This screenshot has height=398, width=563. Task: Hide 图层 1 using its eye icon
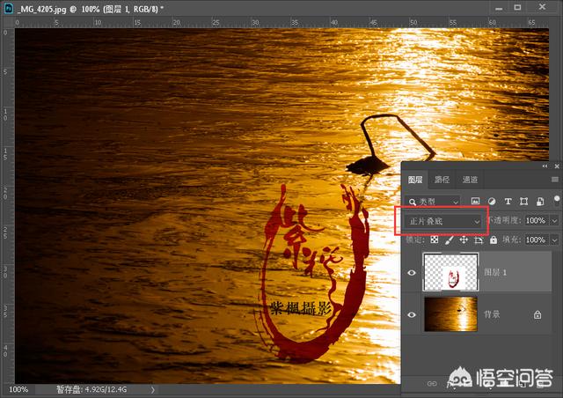click(x=412, y=273)
